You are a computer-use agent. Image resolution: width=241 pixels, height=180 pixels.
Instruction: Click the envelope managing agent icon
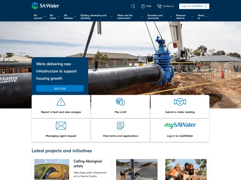(61, 126)
